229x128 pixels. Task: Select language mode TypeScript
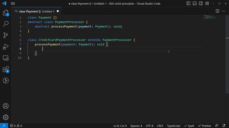(x=174, y=126)
